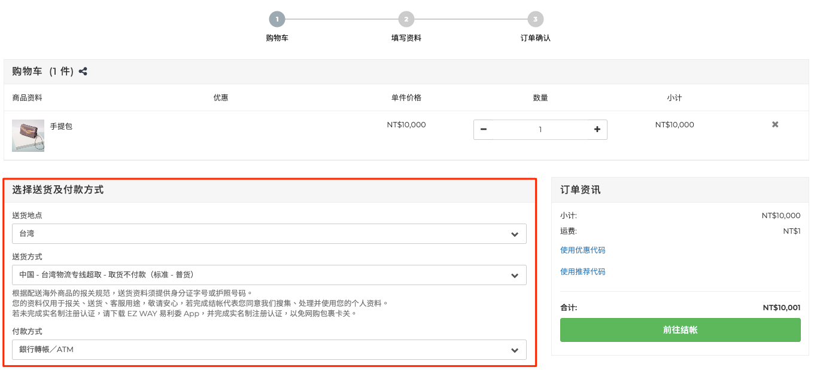
Task: Decrease quantity with minus button
Action: pos(484,130)
